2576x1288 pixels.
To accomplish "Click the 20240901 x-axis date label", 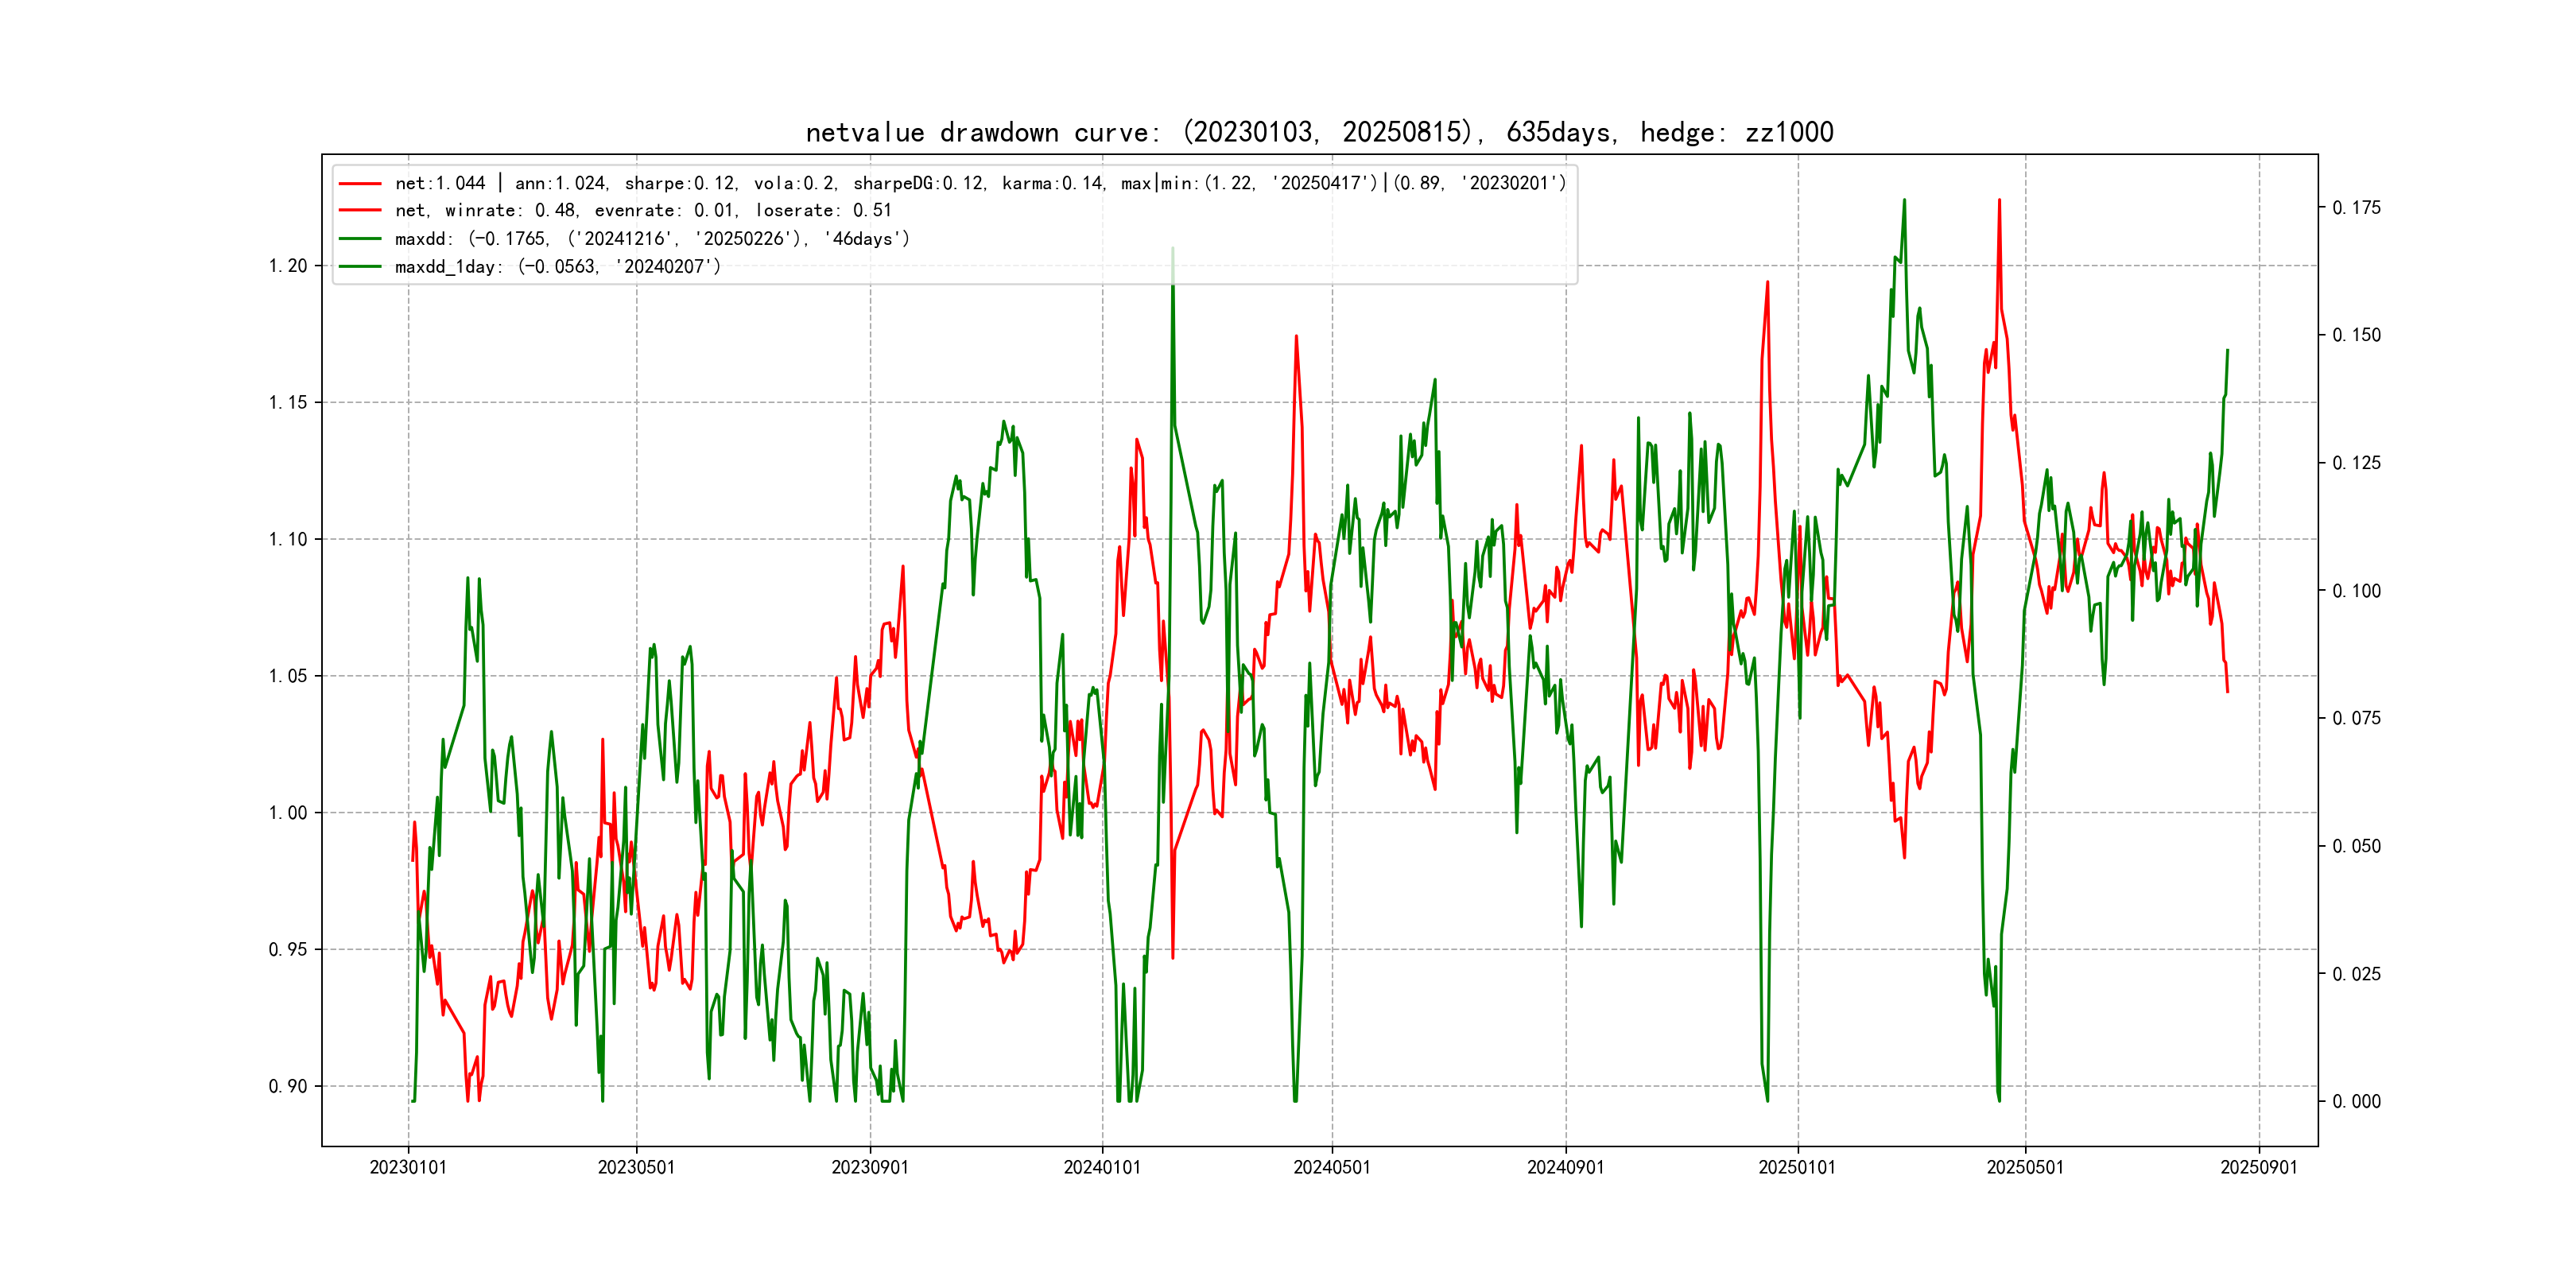I will 1565,1167.
